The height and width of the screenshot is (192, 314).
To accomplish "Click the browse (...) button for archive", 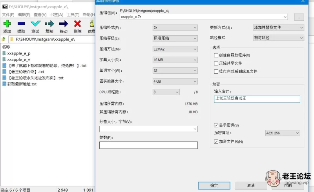I will click(299, 17).
